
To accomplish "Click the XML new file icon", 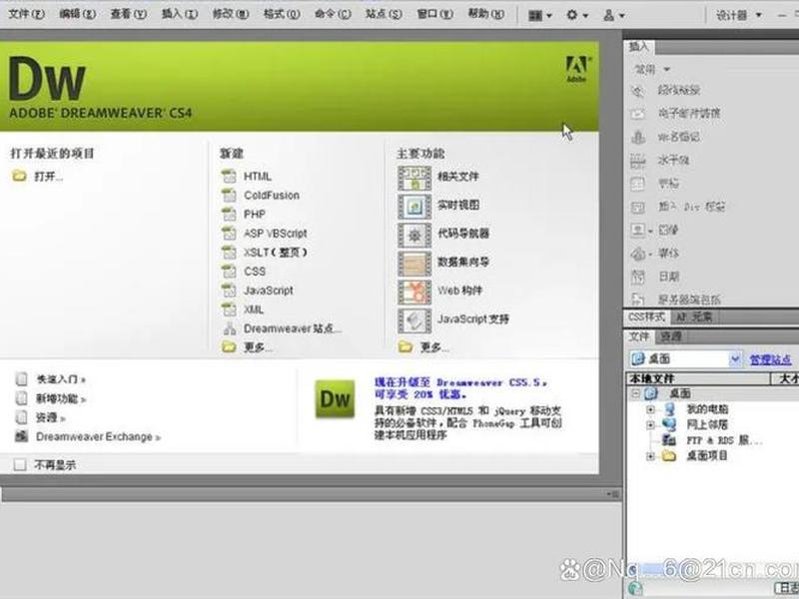I will tap(229, 309).
